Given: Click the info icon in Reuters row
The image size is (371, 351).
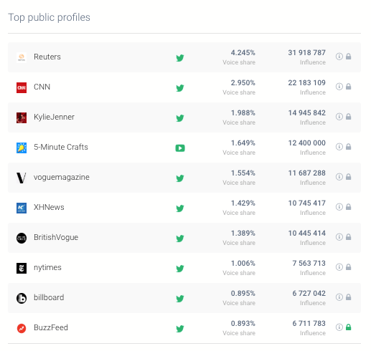Looking at the screenshot, I should (339, 57).
